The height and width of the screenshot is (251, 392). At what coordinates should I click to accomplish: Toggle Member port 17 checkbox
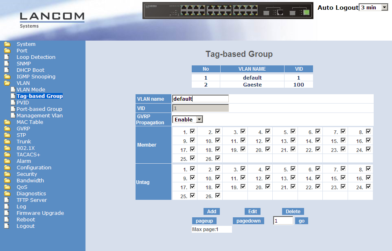point(193,149)
